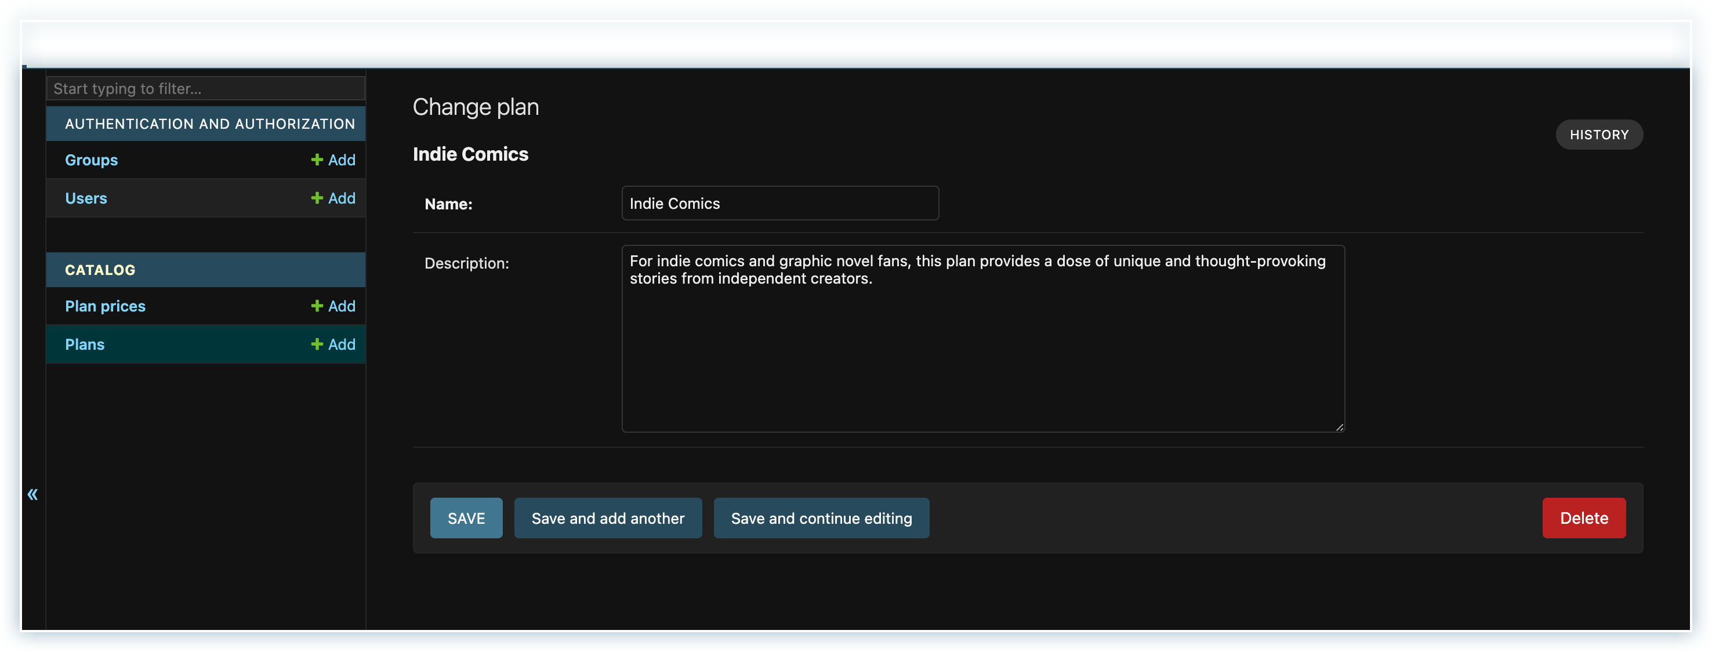Click the Add link next to Groups
The height and width of the screenshot is (652, 1712).
click(x=333, y=160)
